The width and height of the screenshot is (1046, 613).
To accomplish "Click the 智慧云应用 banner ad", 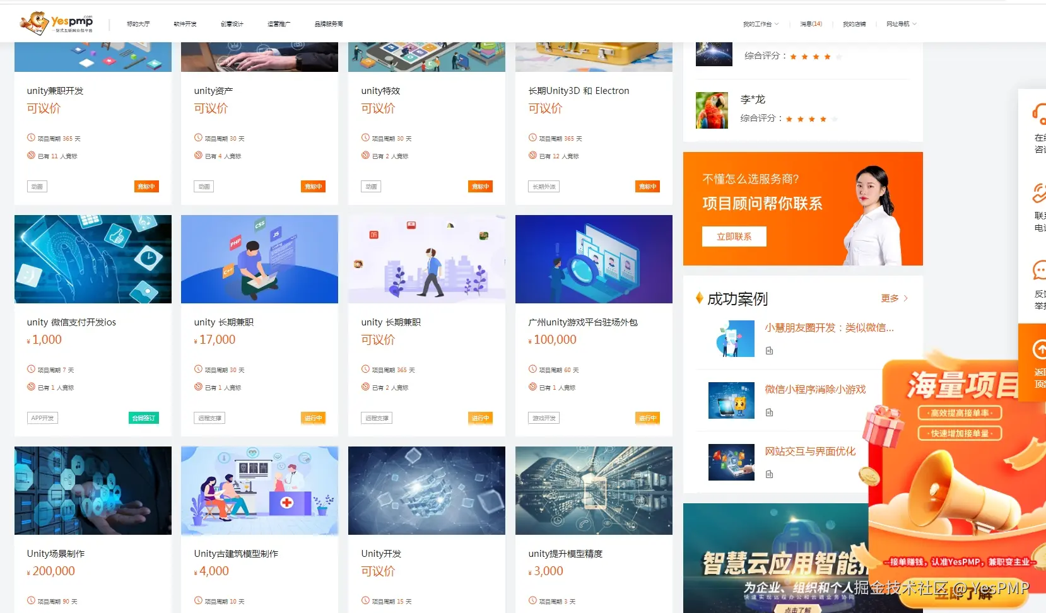I will coord(775,558).
